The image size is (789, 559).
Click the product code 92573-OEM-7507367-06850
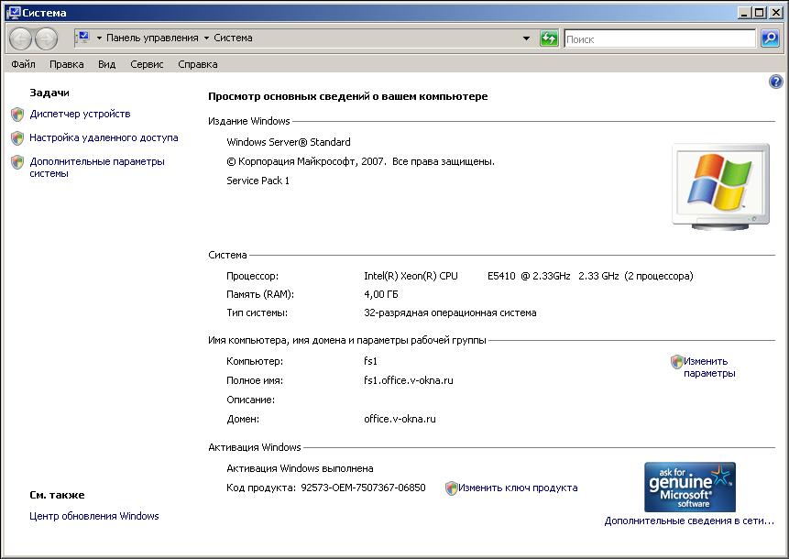click(x=363, y=488)
